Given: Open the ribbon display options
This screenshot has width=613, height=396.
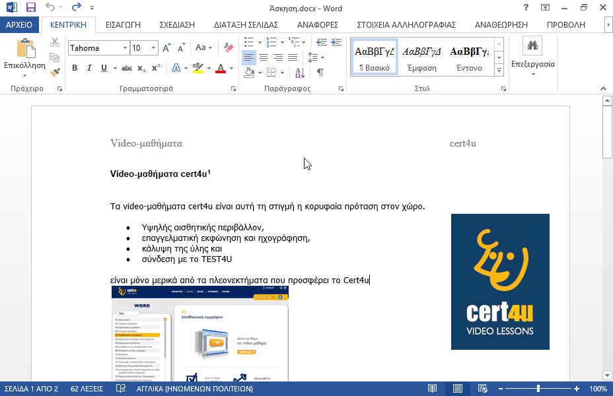Looking at the screenshot, I should pos(545,7).
